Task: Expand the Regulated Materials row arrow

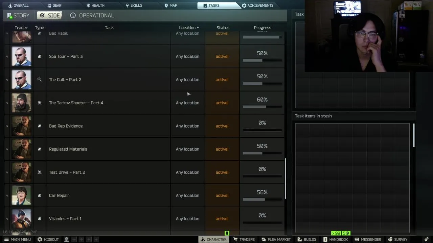Action: [7, 149]
